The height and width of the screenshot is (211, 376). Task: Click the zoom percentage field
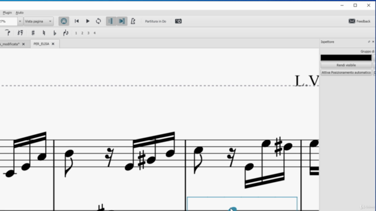pyautogui.click(x=8, y=21)
